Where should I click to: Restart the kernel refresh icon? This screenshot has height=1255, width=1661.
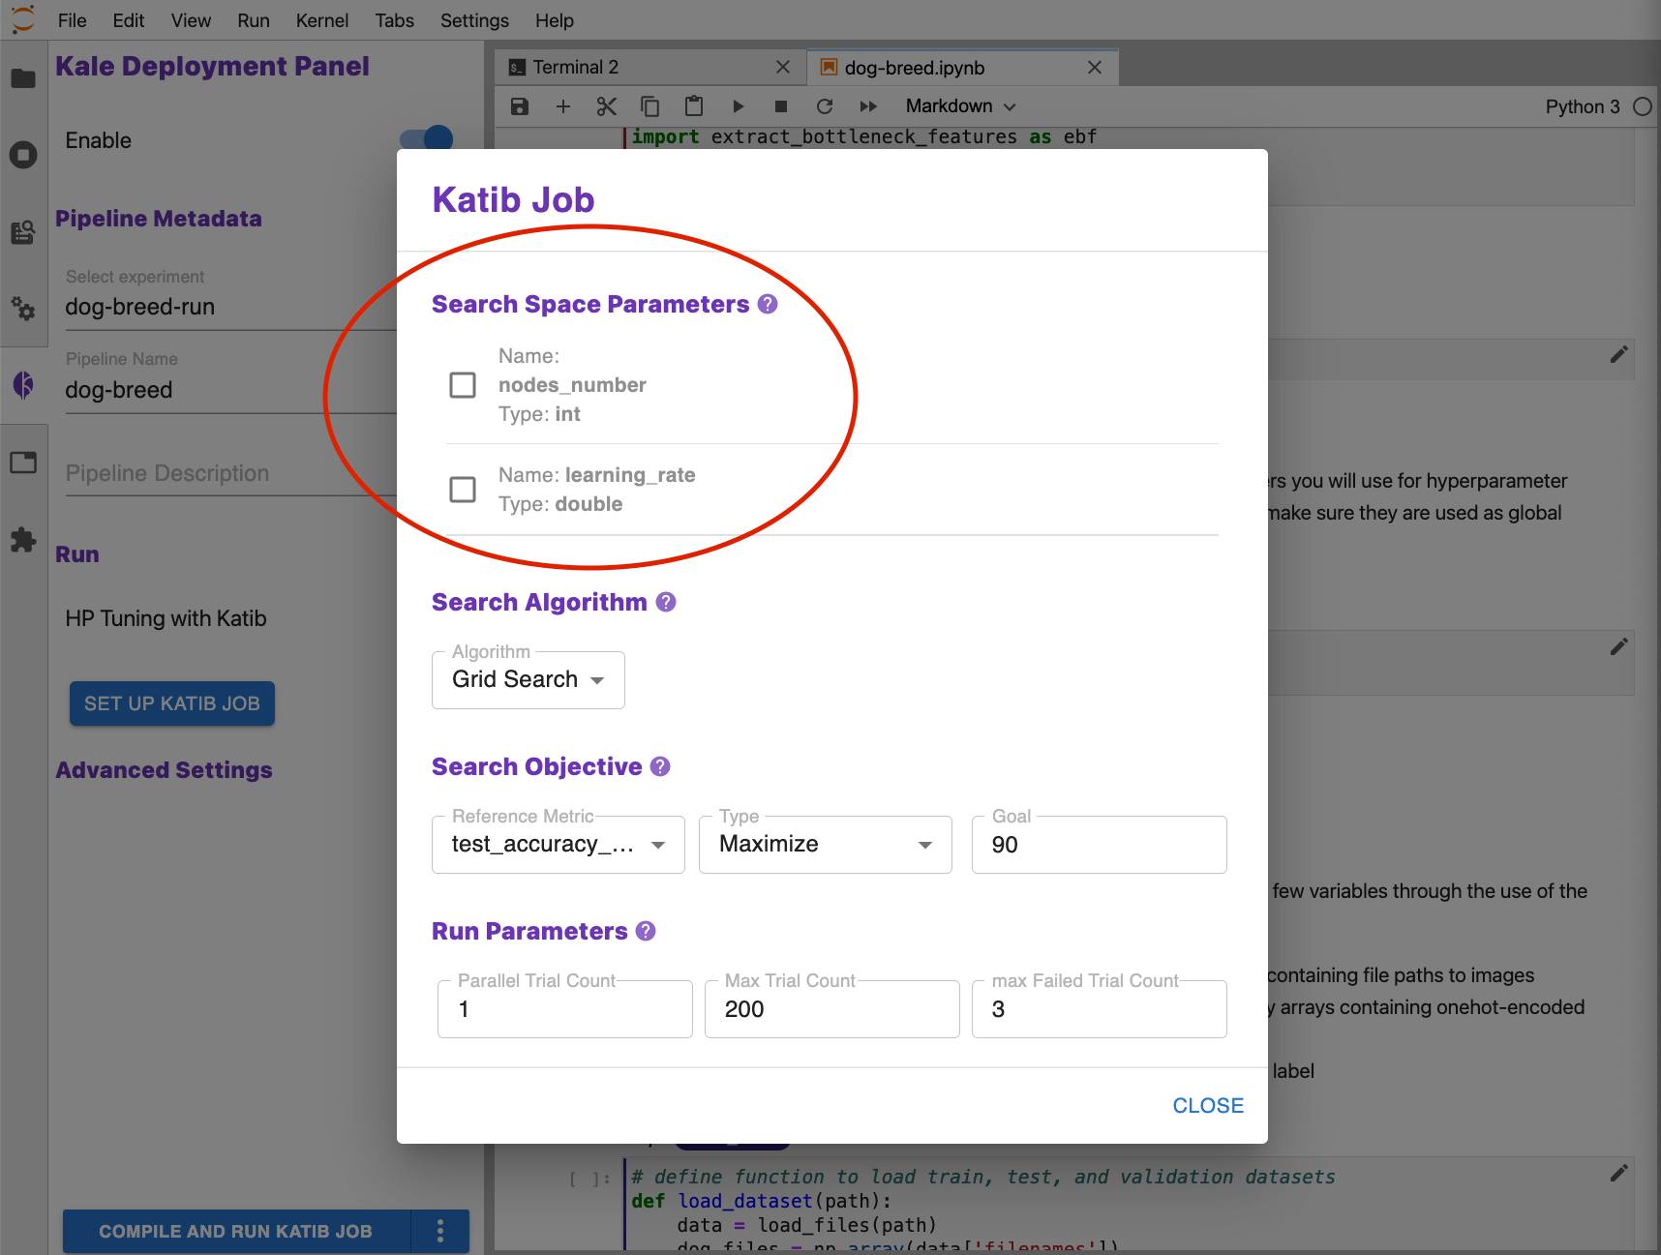click(x=825, y=106)
